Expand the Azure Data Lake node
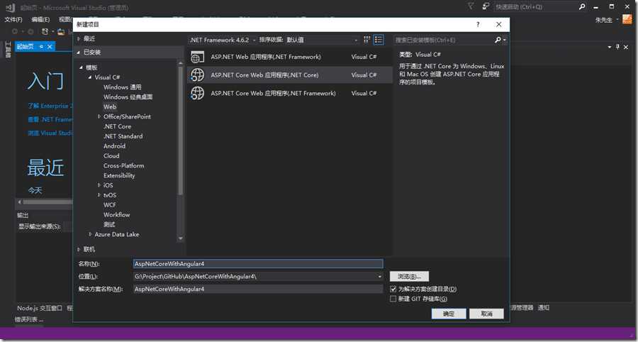638x342 pixels. coord(90,234)
